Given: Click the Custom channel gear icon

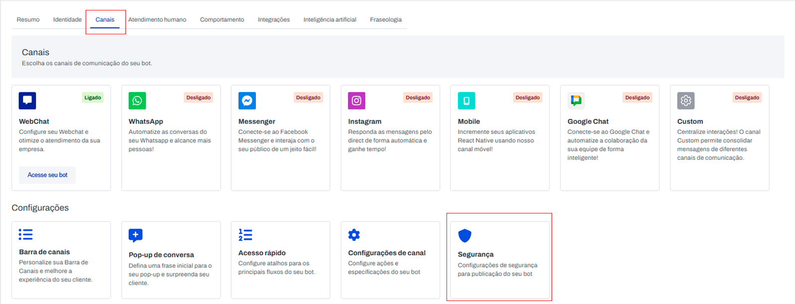Looking at the screenshot, I should (685, 101).
